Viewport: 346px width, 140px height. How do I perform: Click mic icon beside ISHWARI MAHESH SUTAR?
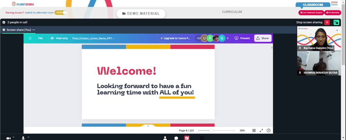[300, 72]
